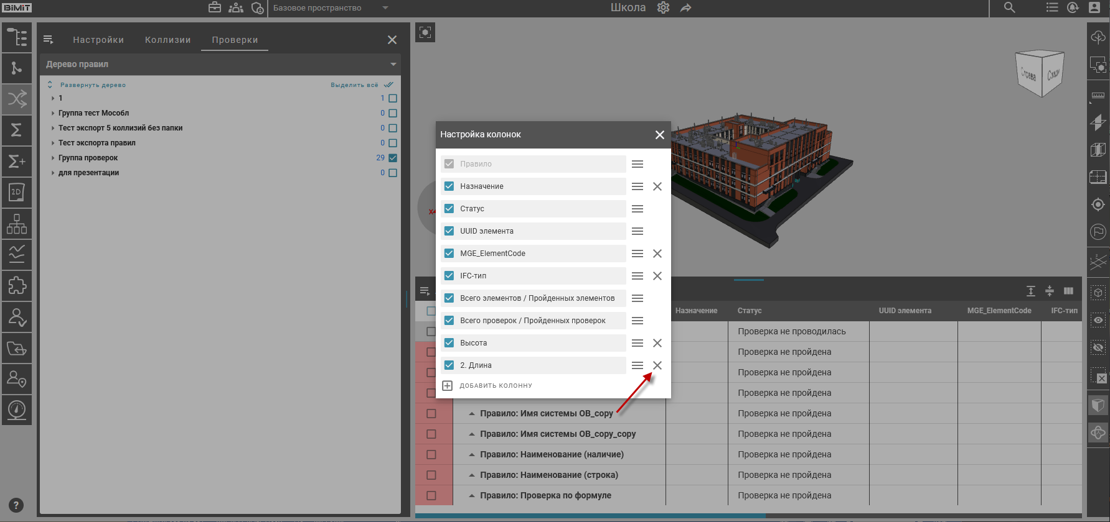This screenshot has height=522, width=1110.
Task: Open project settings gear next to Школа
Action: (x=663, y=7)
